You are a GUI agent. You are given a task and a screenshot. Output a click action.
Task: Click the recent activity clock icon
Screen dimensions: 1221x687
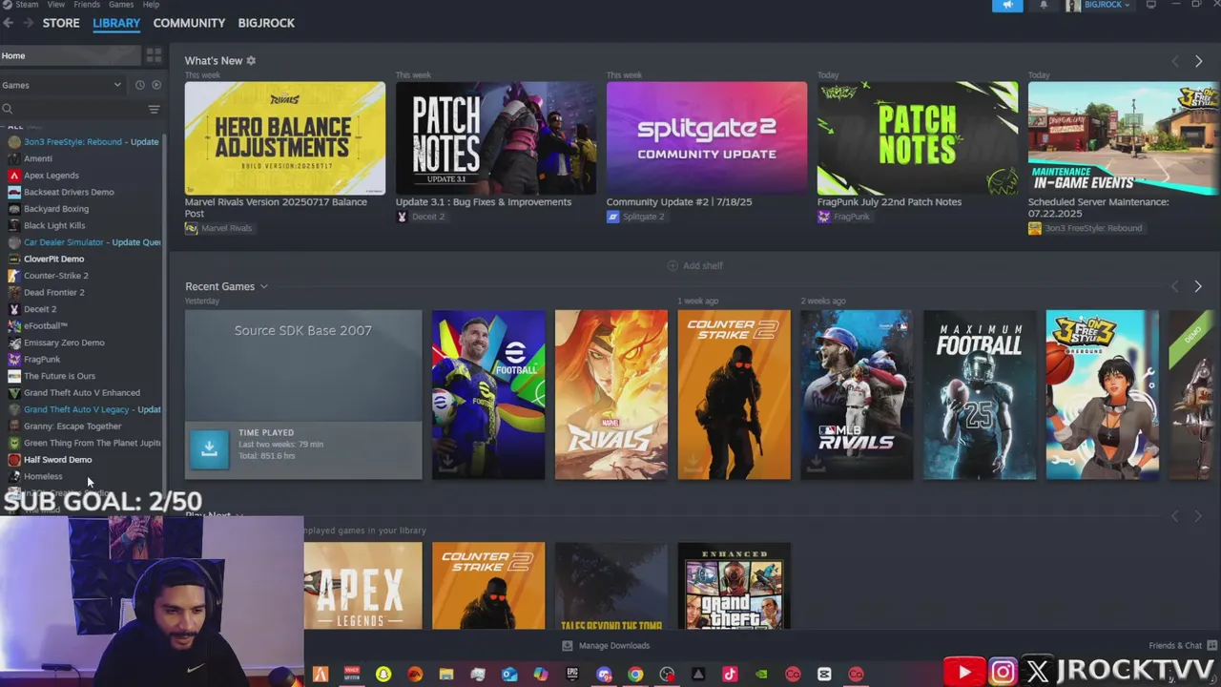pos(139,85)
